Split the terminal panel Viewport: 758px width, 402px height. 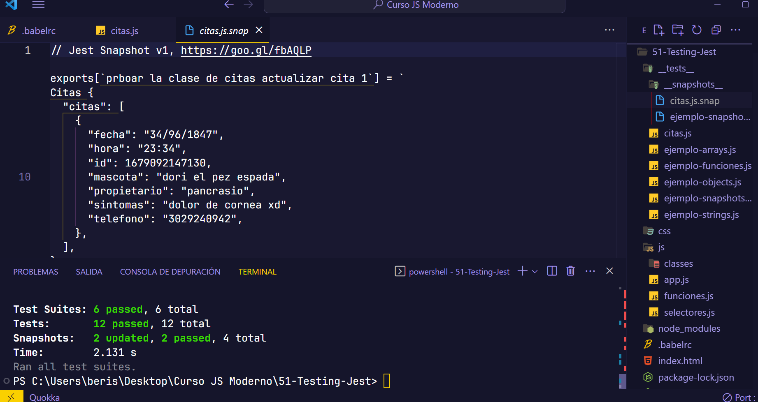pos(552,271)
